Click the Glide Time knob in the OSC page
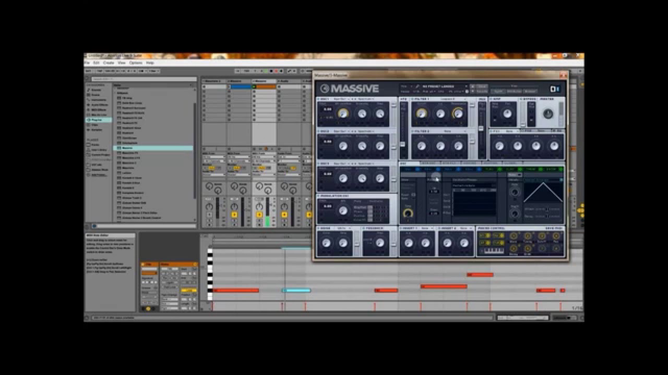668x375 pixels. (x=408, y=213)
